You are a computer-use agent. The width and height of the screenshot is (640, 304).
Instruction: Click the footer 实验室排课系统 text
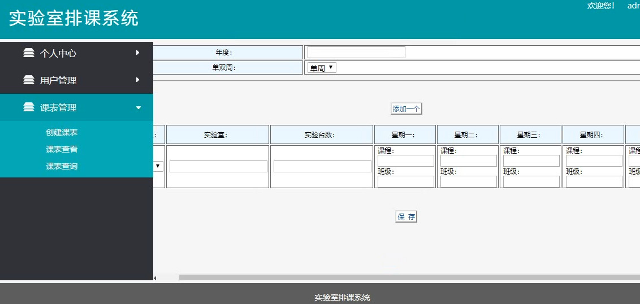click(x=342, y=297)
